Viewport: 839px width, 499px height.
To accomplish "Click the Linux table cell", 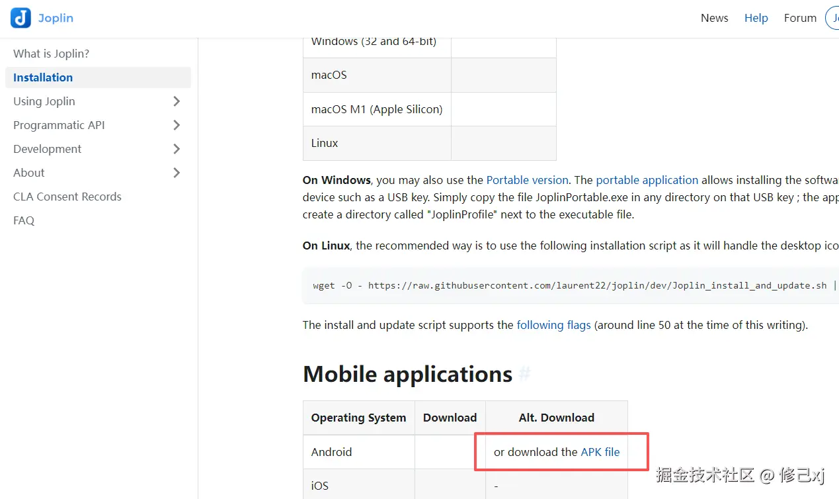I will pos(377,143).
